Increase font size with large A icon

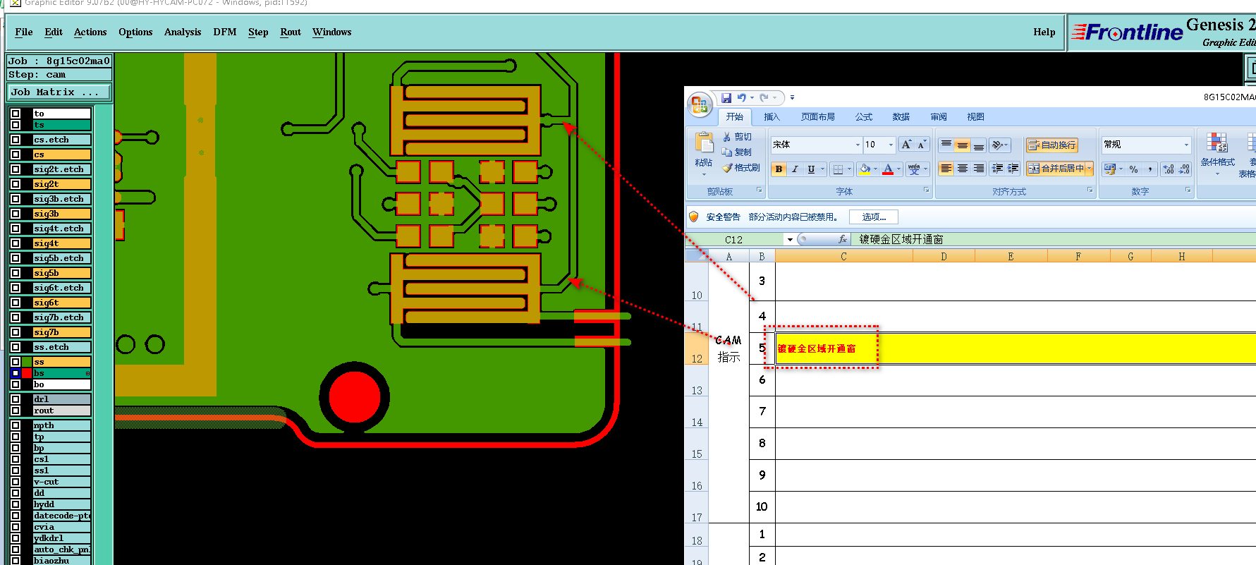tap(907, 145)
